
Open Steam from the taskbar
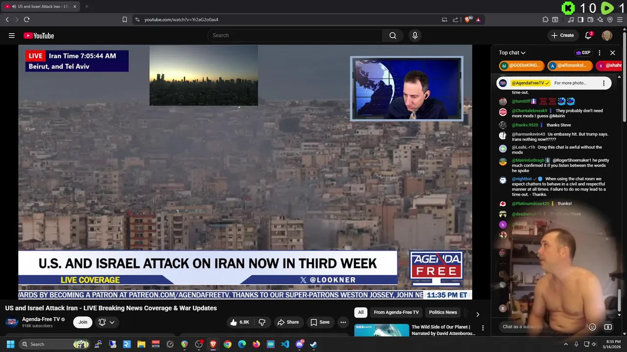[313, 344]
